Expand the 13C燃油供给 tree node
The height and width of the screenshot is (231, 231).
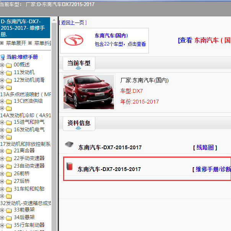pyautogui.click(x=2, y=101)
